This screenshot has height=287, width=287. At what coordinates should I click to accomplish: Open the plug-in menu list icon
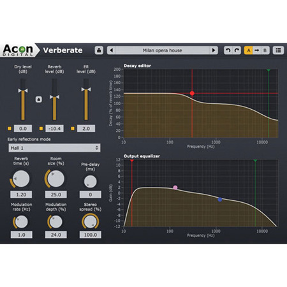click(x=278, y=50)
